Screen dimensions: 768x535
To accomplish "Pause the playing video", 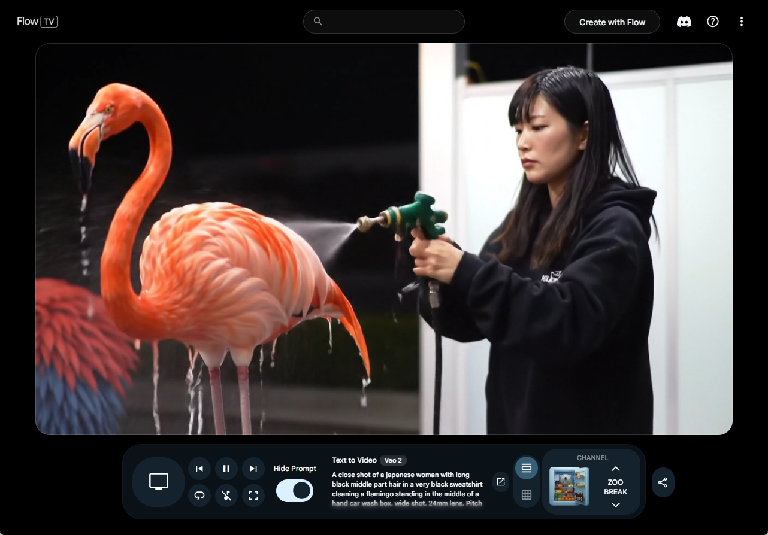I will [226, 469].
